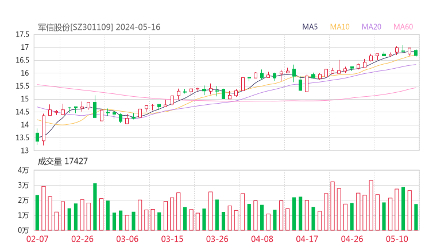Click the chart title 军信股份[SZ301109] 2024-05-16
Image resolution: width=425 pixels, height=252 pixels.
point(99,27)
